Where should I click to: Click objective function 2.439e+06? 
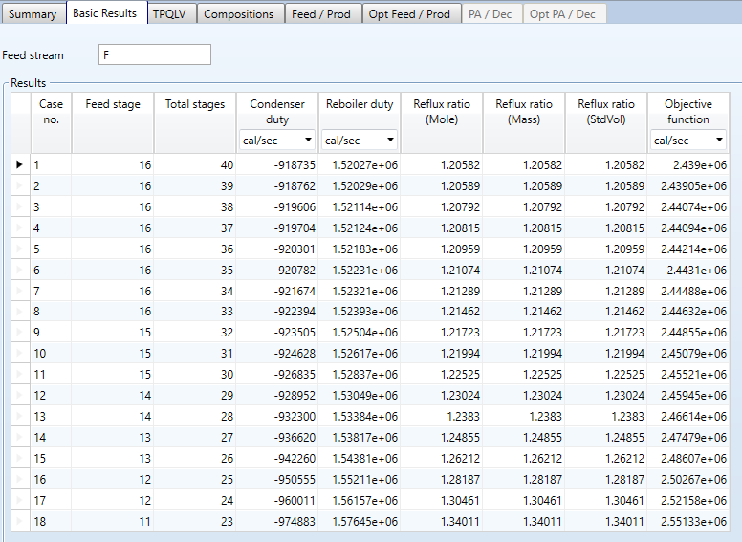[x=688, y=165]
